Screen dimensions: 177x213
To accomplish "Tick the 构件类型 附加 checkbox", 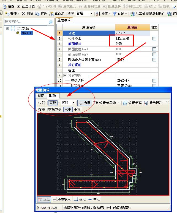I will [x=154, y=38].
